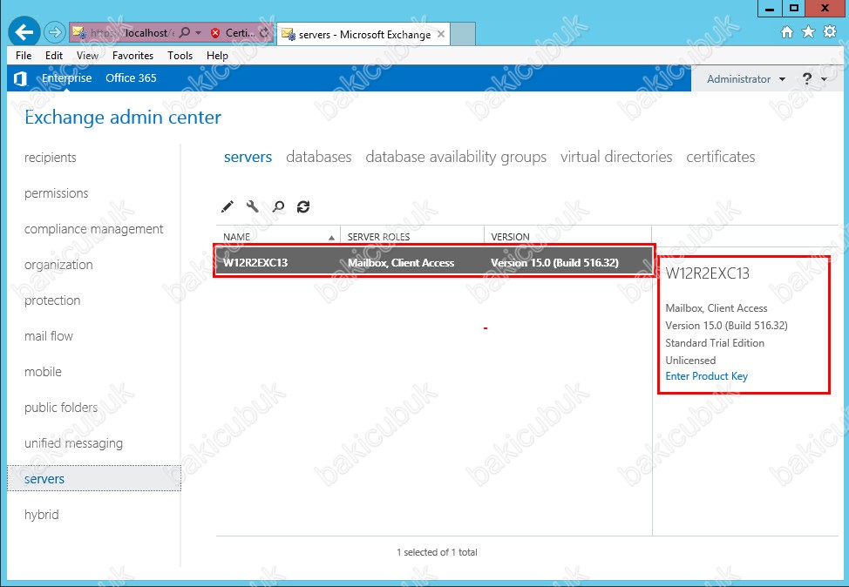Image resolution: width=849 pixels, height=587 pixels.
Task: Open the help question mark menu
Action: pos(814,79)
